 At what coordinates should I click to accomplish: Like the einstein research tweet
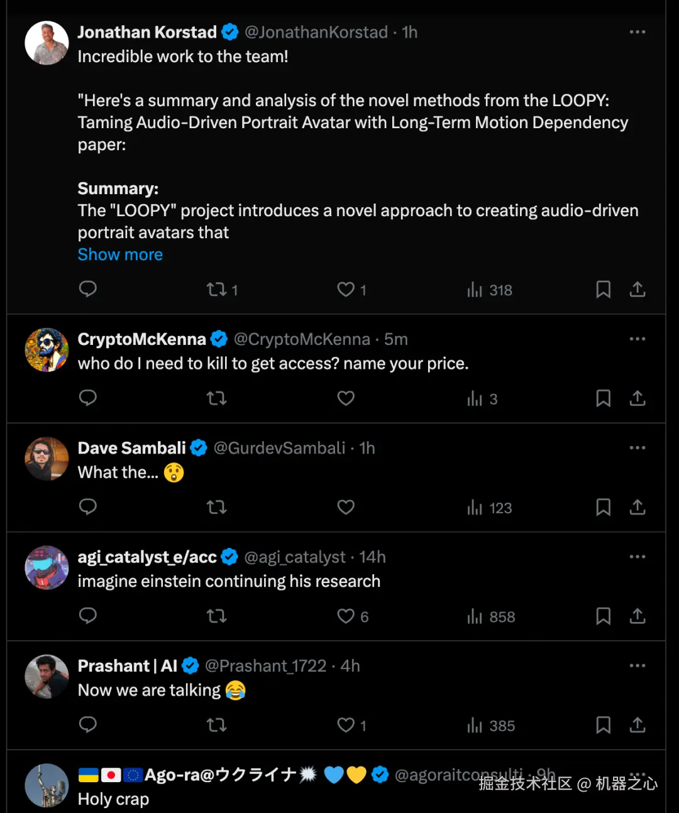coord(346,616)
